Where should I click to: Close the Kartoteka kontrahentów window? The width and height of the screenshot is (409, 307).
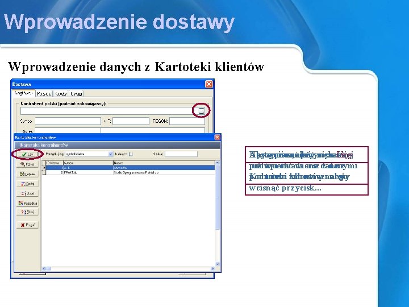tap(217, 138)
